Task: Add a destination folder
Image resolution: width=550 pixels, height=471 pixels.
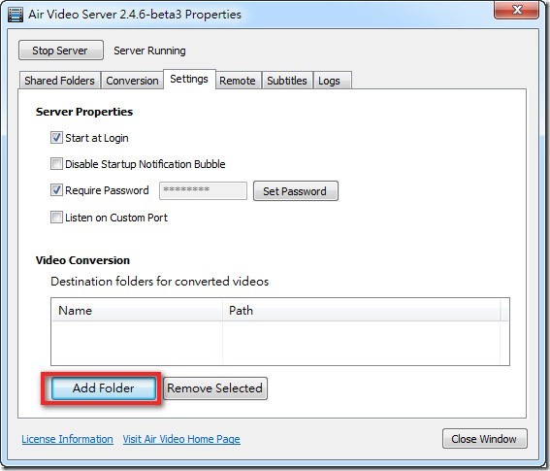Action: (104, 388)
